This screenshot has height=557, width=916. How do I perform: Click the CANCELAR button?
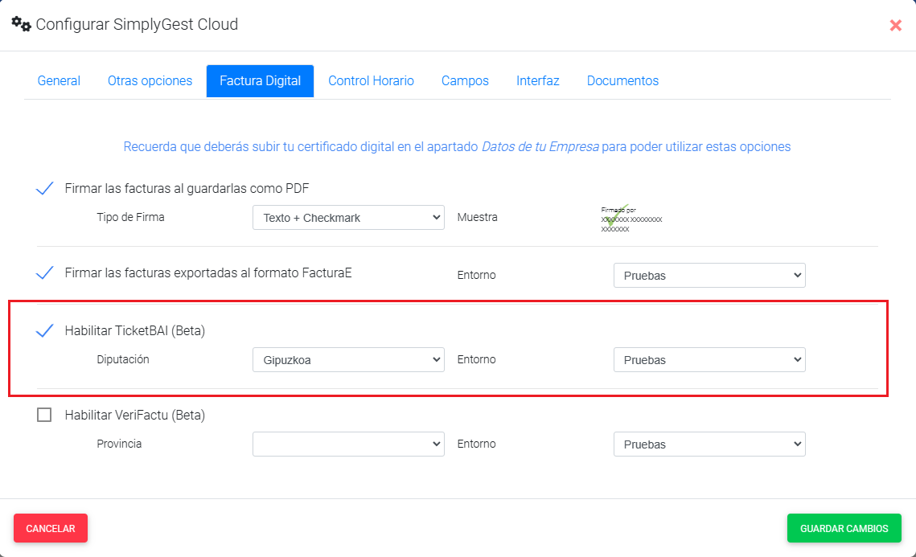(x=50, y=528)
